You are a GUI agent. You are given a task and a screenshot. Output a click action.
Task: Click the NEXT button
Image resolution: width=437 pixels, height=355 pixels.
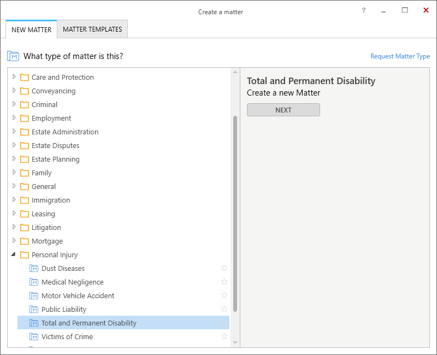(x=283, y=110)
